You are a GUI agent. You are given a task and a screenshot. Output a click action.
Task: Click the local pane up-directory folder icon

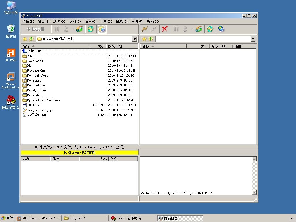pos(31,39)
